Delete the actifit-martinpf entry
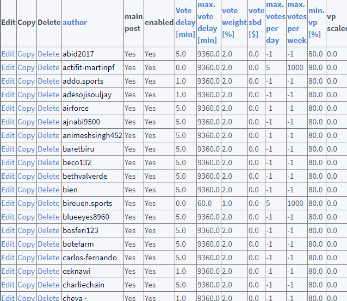 coord(49,67)
